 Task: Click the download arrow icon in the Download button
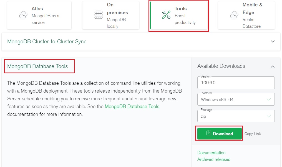(209, 133)
